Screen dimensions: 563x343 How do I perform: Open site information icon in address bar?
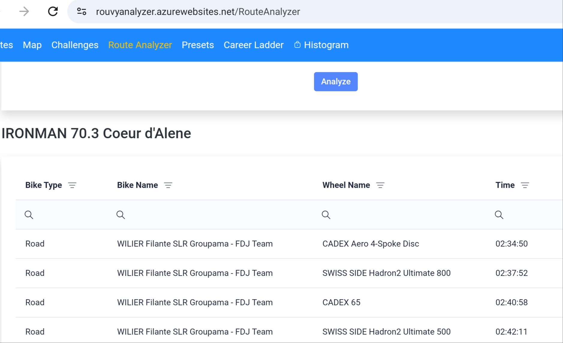82,12
